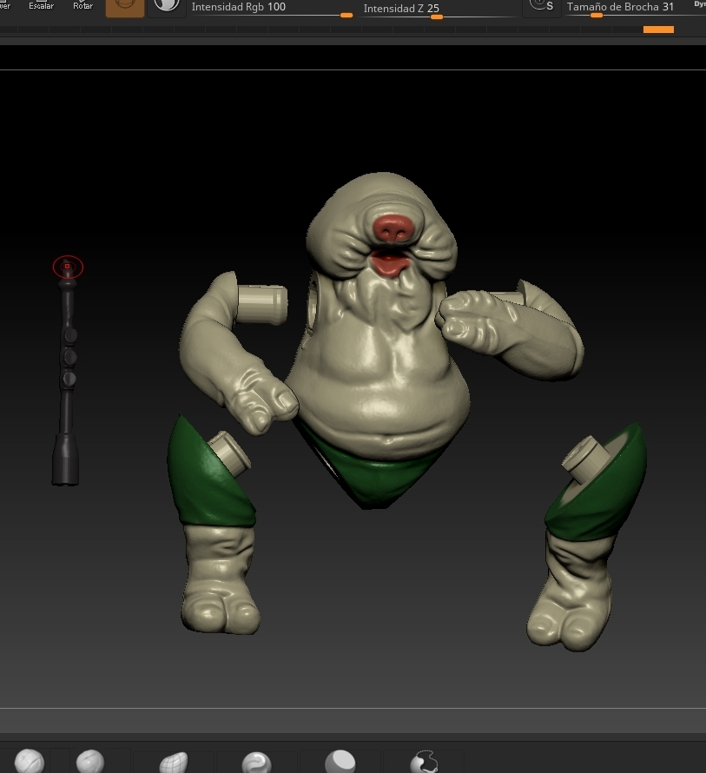Screen dimensions: 706x773
Task: Click the red nose on the model
Action: click(393, 228)
